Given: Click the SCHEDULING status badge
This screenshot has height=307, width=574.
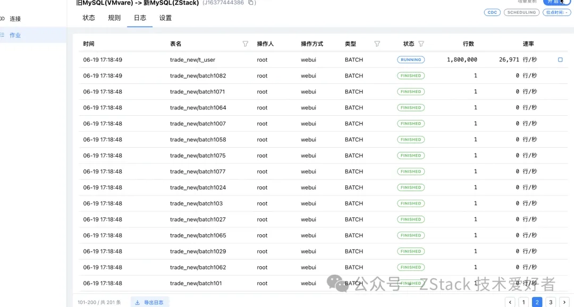Looking at the screenshot, I should 521,12.
